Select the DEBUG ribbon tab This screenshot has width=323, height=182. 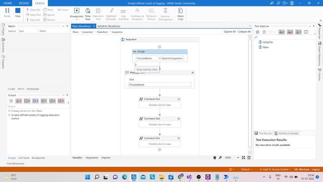(40, 3)
